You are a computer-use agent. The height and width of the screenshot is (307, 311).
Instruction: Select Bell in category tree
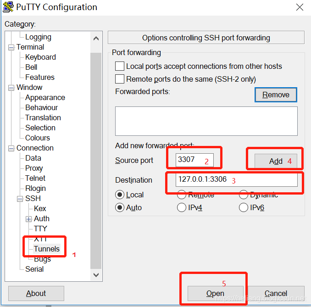(31, 67)
